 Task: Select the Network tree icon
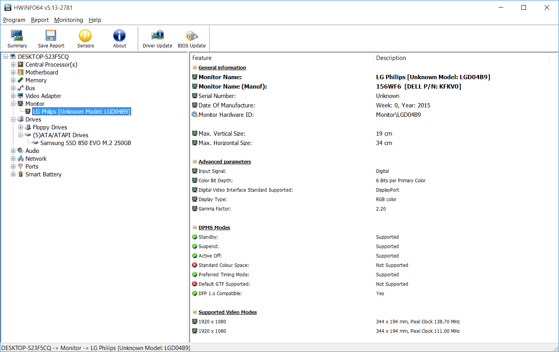click(21, 158)
